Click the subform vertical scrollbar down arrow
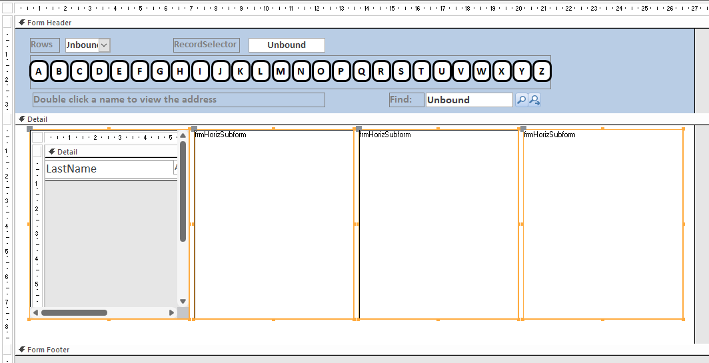 pos(183,301)
